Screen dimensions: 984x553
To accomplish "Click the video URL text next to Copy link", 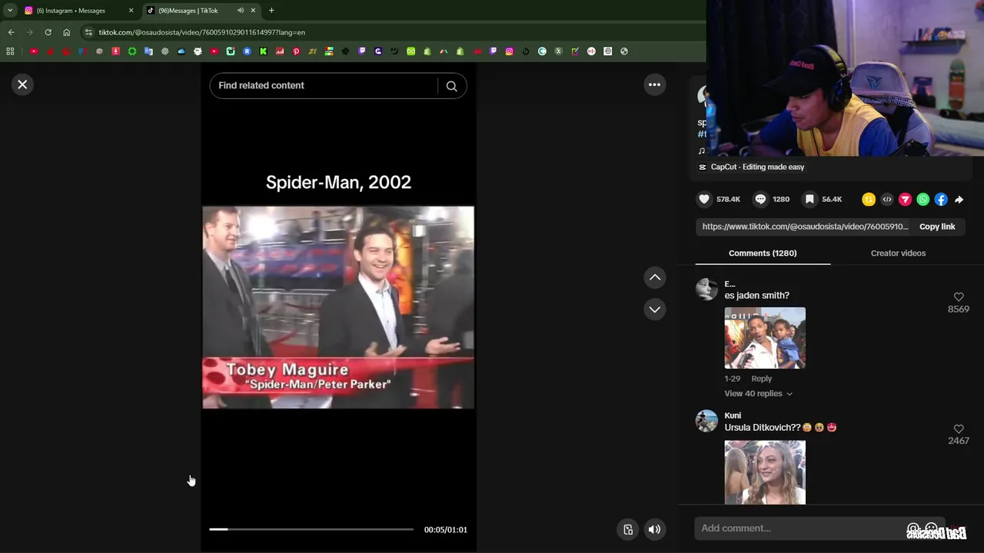I will tap(805, 227).
